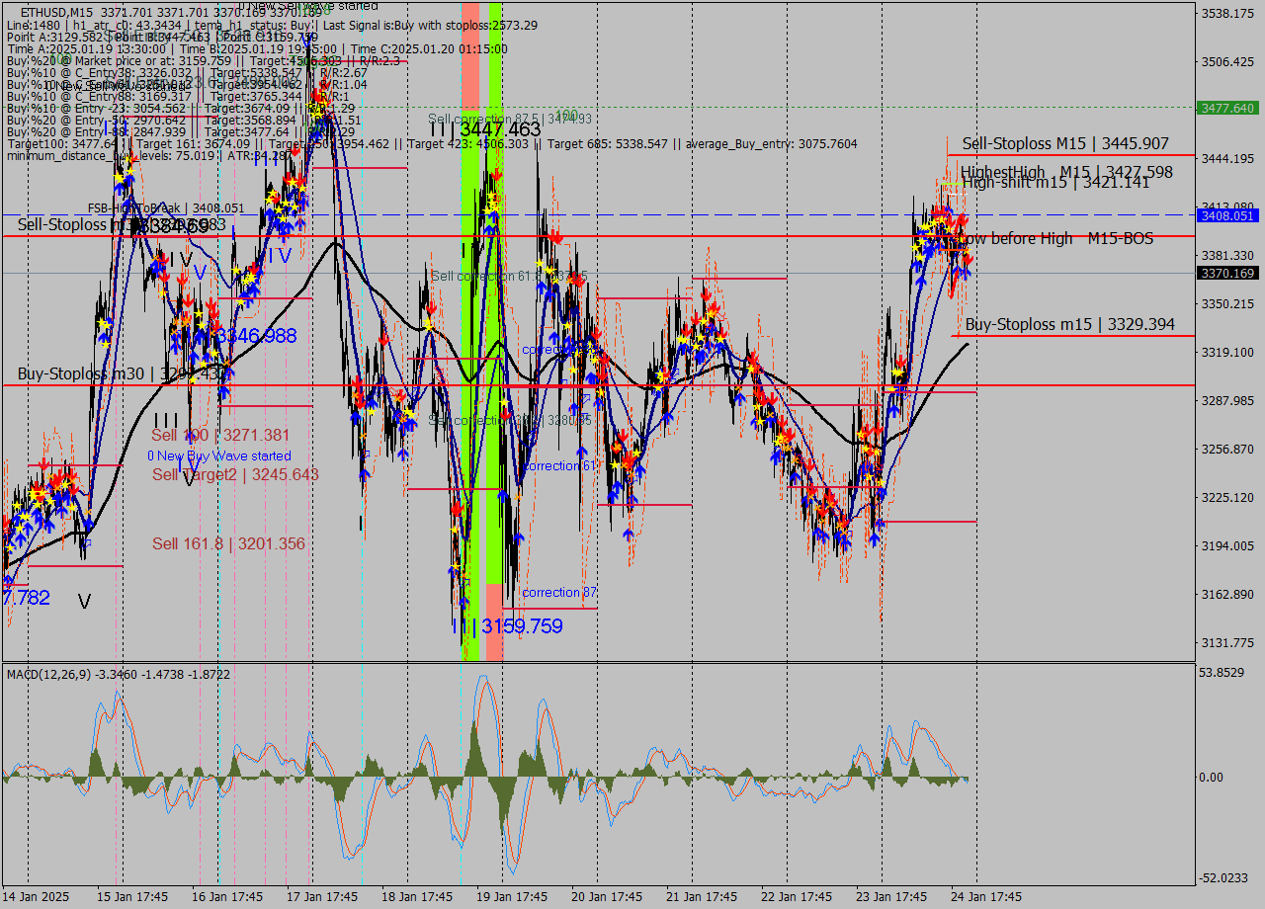Select the black 3370.169 current price tag
The image size is (1265, 909).
[x=1226, y=273]
